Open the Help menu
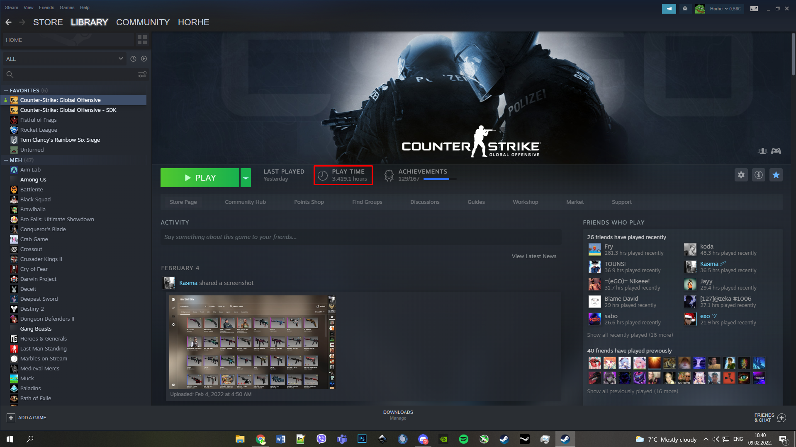The width and height of the screenshot is (796, 447). (x=85, y=7)
